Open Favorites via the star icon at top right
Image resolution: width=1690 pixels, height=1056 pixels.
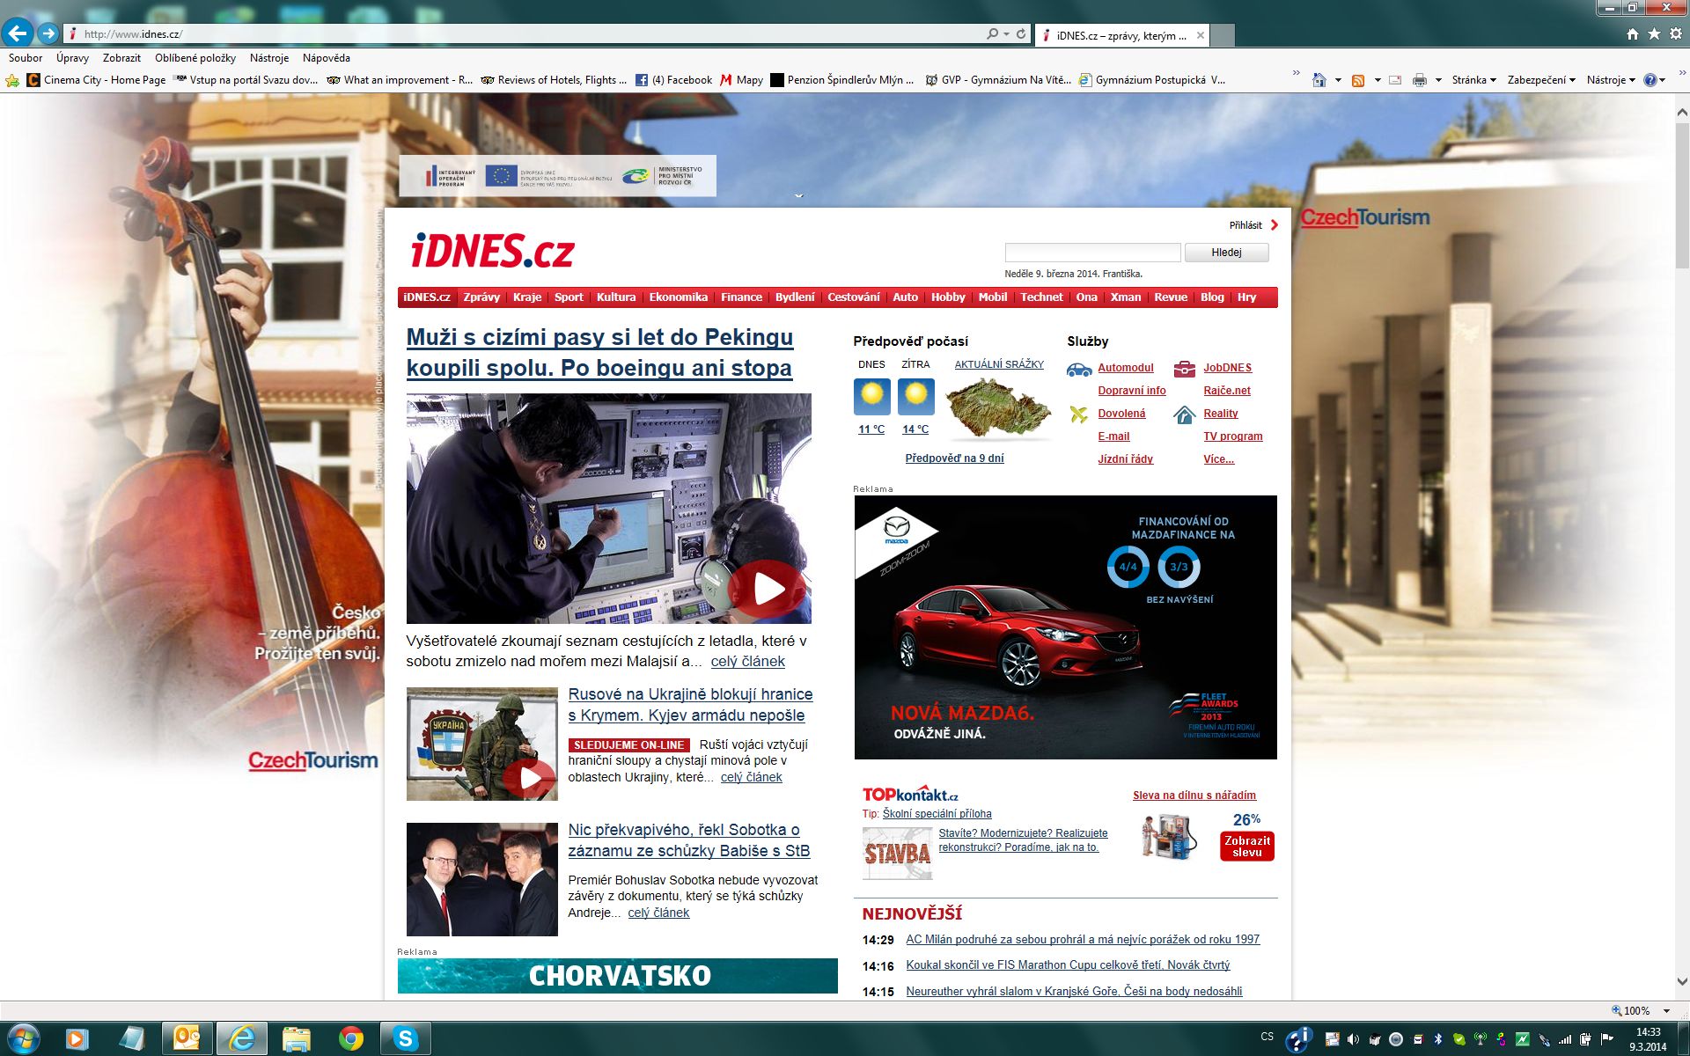pyautogui.click(x=1654, y=33)
